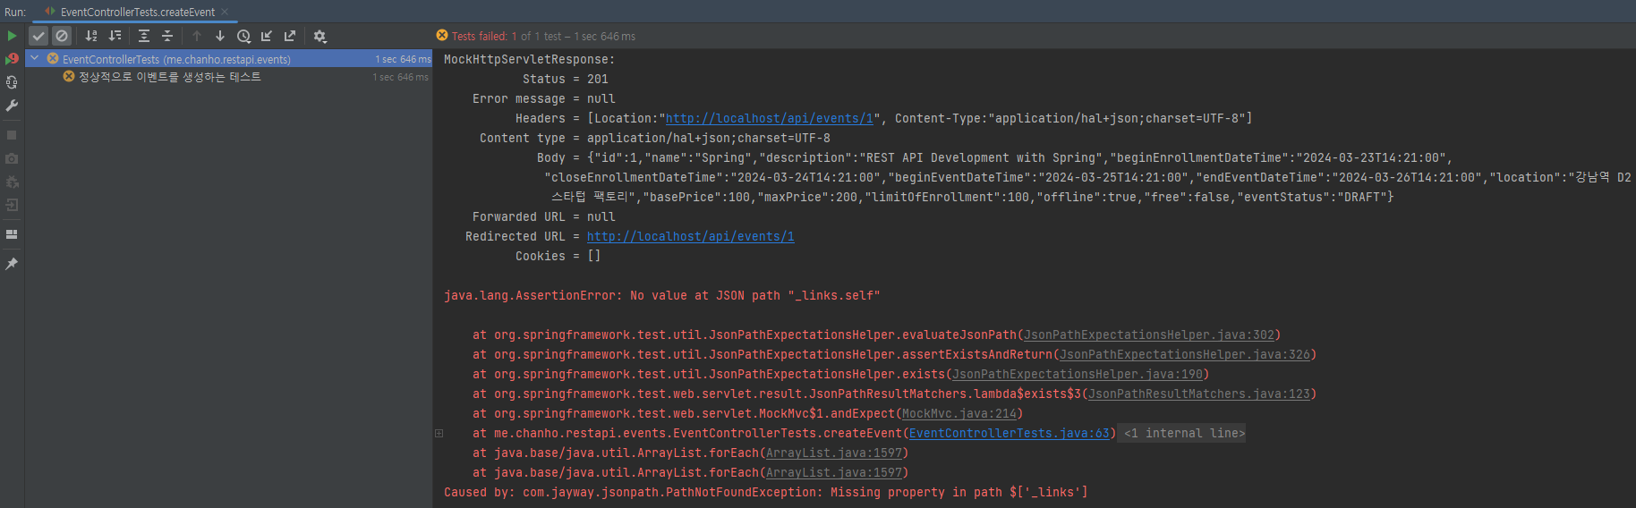Go to next failed test arrow
1636x508 pixels.
click(220, 36)
